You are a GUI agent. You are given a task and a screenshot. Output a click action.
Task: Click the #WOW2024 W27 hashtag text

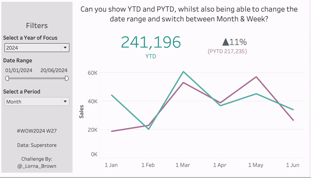(x=37, y=131)
